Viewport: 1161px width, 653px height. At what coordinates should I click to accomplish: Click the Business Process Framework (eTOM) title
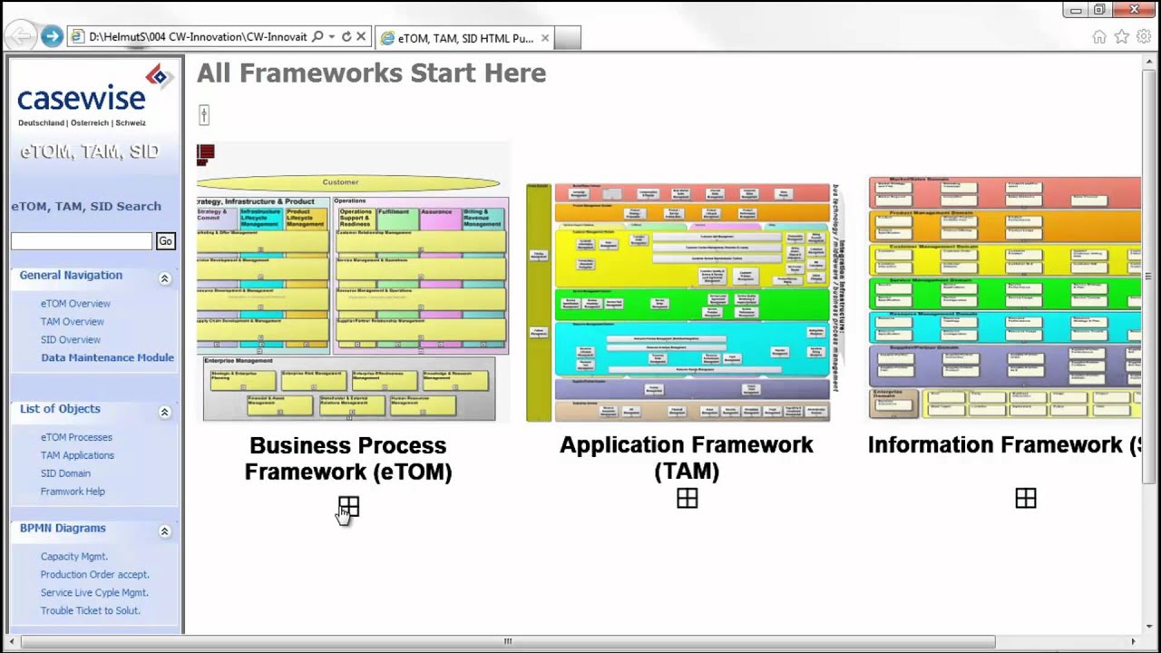tap(348, 459)
